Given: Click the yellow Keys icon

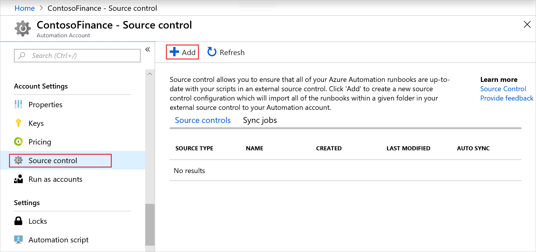Looking at the screenshot, I should (18, 123).
